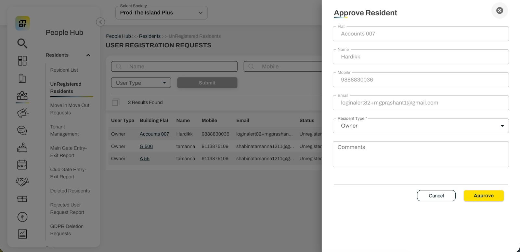Image resolution: width=520 pixels, height=252 pixels.
Task: Click the 3 Results Found text
Action: click(145, 102)
